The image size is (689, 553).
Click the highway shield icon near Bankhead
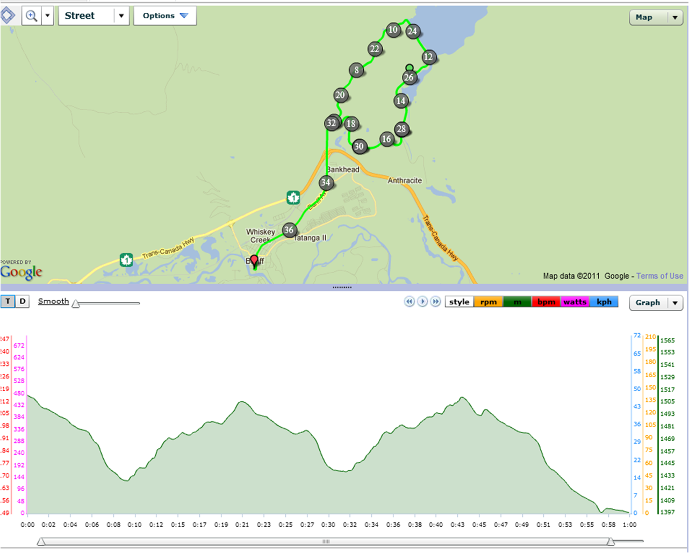[x=292, y=198]
